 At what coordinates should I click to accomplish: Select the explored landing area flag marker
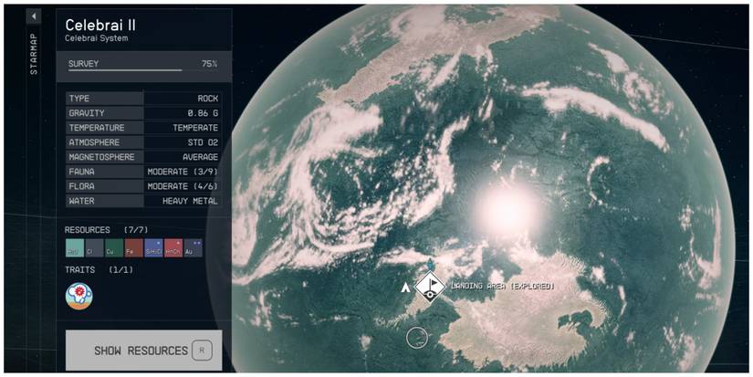430,287
